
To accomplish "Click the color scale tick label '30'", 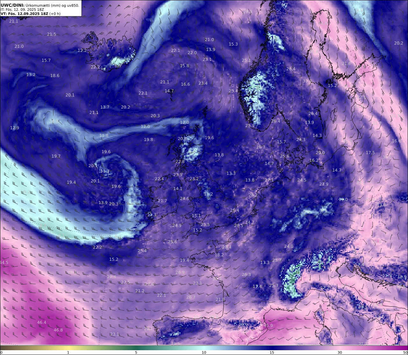I will pyautogui.click(x=340, y=352).
